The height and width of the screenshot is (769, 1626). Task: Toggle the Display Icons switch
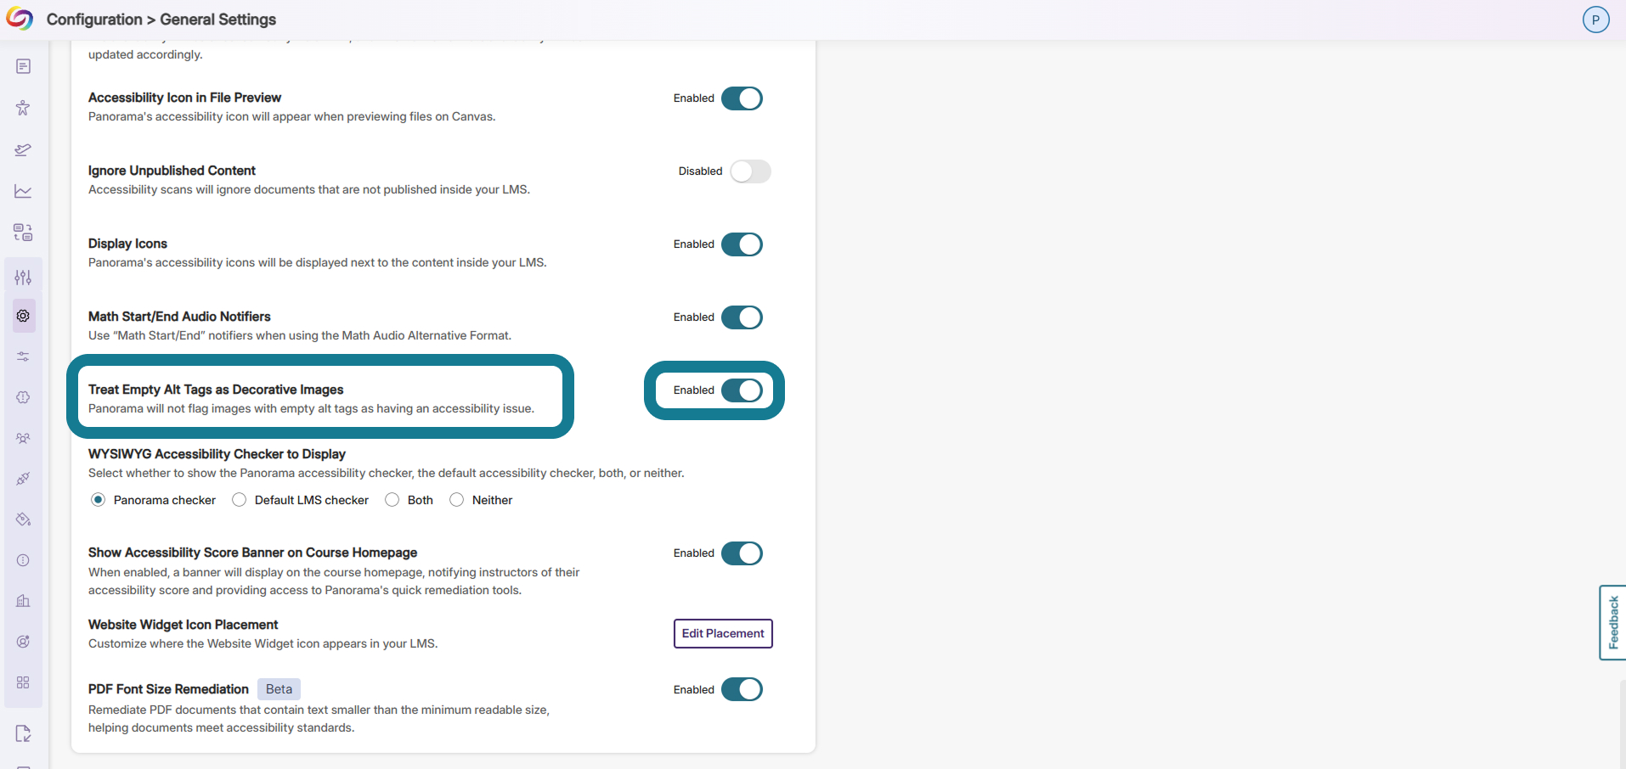(742, 244)
